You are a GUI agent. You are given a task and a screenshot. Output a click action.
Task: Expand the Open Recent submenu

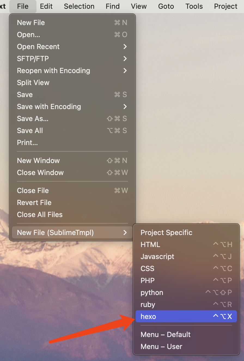point(72,47)
